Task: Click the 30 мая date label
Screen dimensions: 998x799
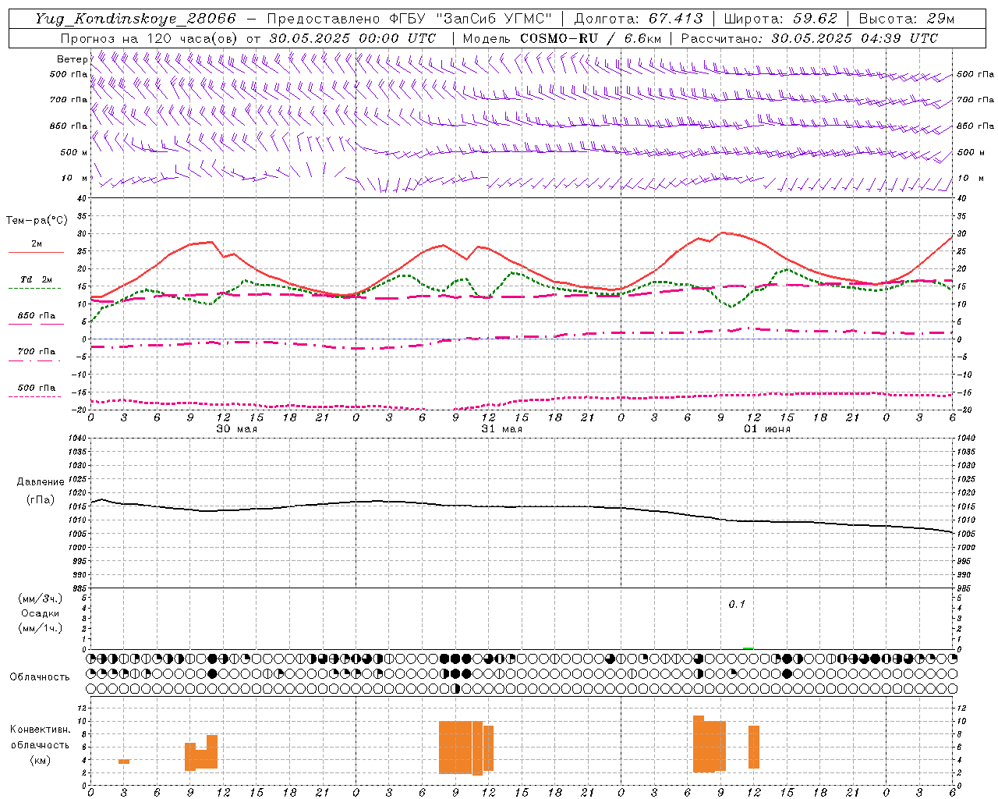Action: coord(236,429)
